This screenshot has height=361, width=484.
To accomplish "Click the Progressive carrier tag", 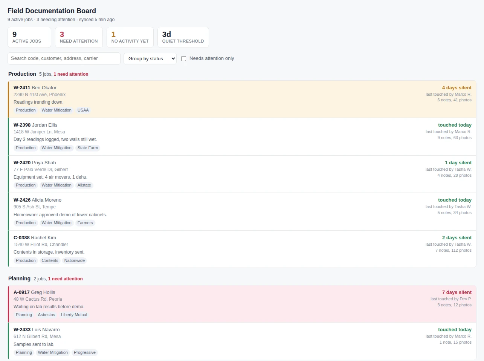I will click(x=85, y=353).
